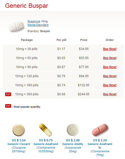
Task: Buy the 120 pills package now
Action: 110,76
